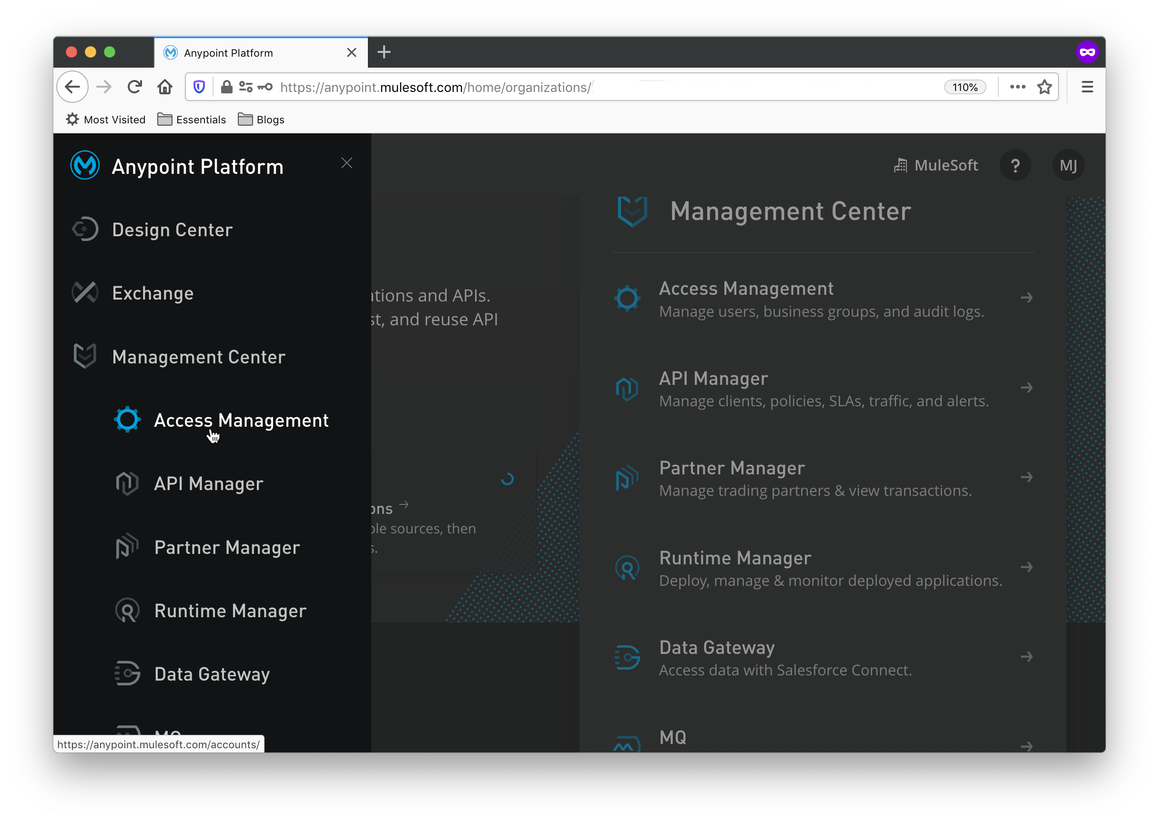Close the Anypoint Platform browser tab
Screen dimensions: 1159x823
pos(351,53)
